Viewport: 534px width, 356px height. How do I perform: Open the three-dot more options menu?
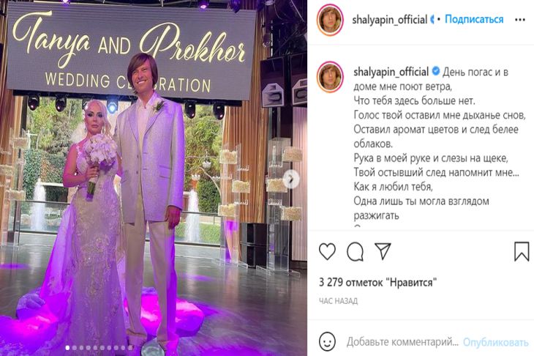coord(520,20)
